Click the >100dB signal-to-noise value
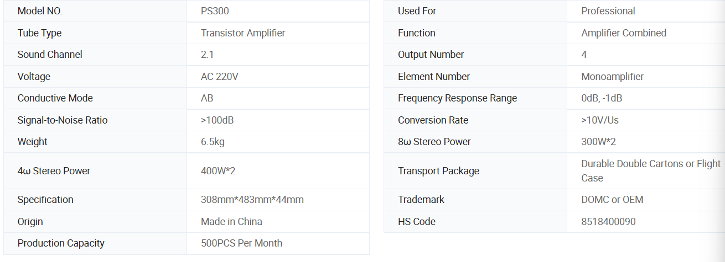The height and width of the screenshot is (262, 725). 221,120
